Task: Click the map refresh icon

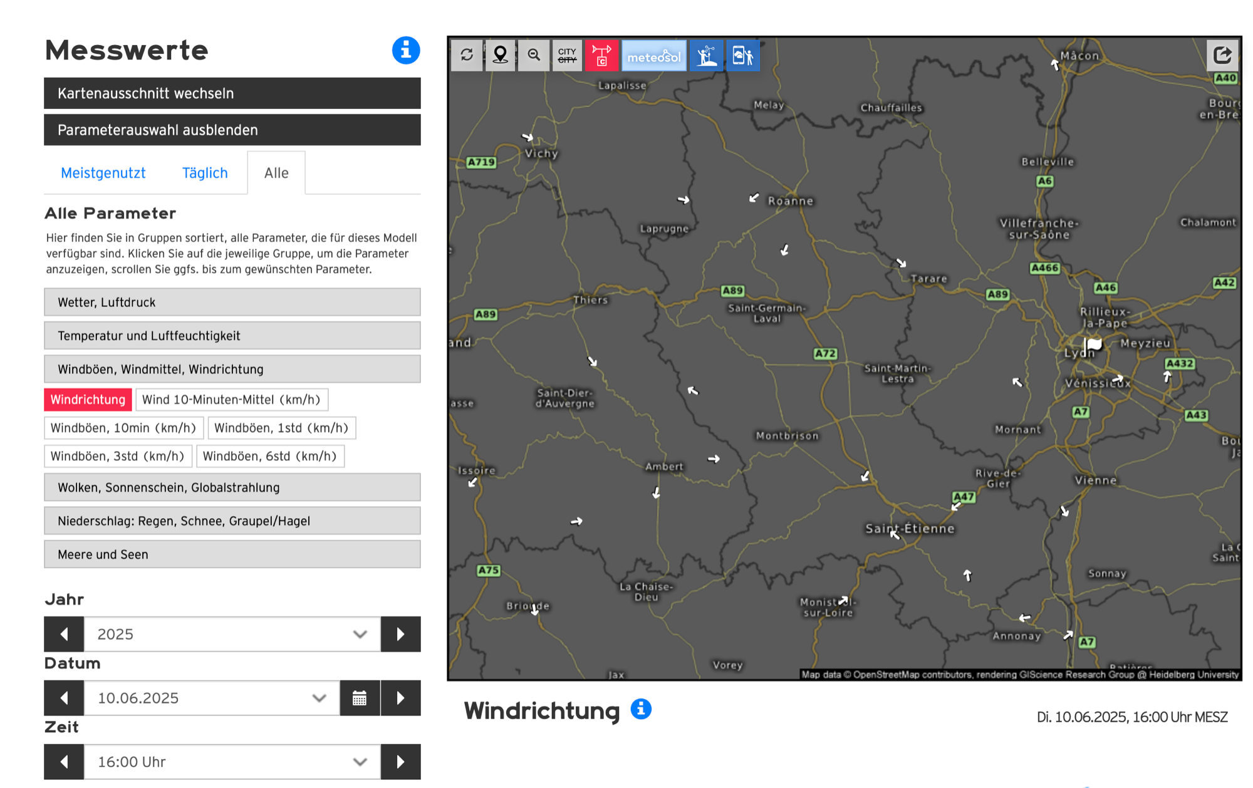Action: tap(467, 56)
